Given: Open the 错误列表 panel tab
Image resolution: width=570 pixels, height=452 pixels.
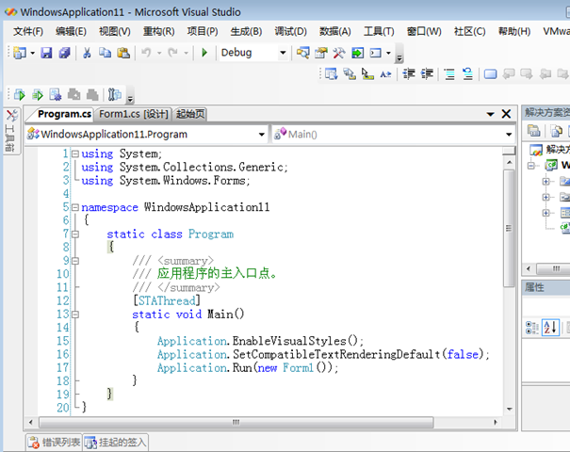Looking at the screenshot, I should [53, 442].
